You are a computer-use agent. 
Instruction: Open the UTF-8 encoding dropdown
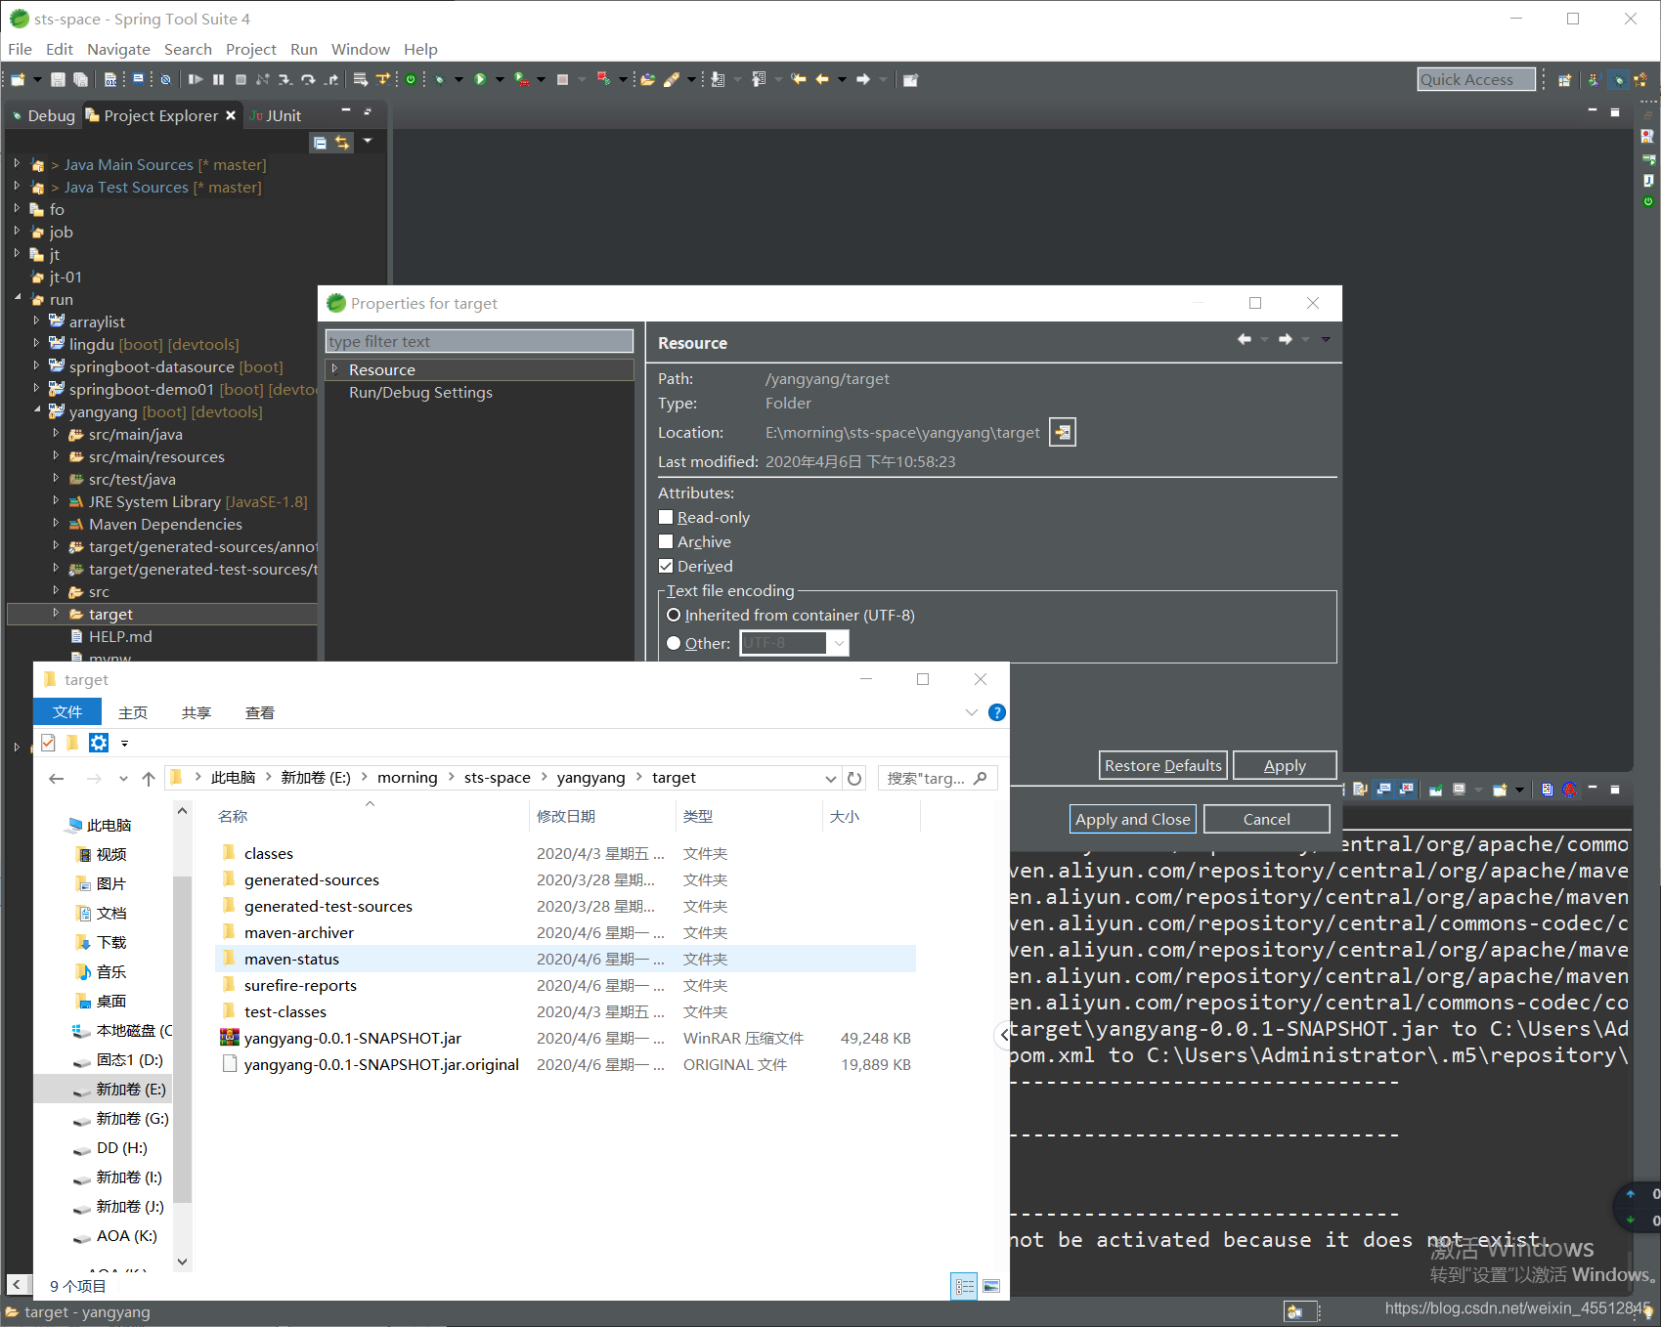coord(838,643)
